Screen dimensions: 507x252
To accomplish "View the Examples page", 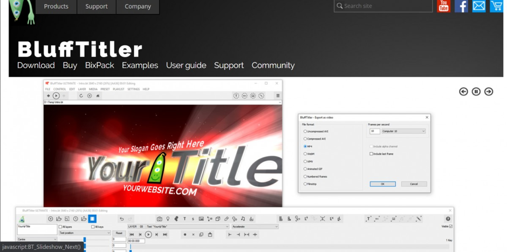I will click(140, 65).
